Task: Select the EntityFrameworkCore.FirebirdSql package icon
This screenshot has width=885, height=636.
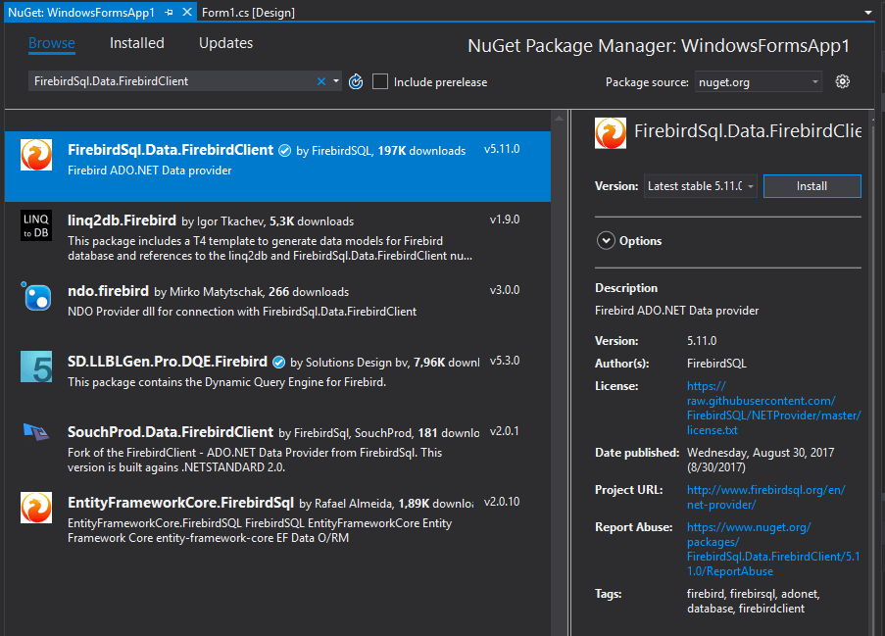Action: [x=36, y=508]
